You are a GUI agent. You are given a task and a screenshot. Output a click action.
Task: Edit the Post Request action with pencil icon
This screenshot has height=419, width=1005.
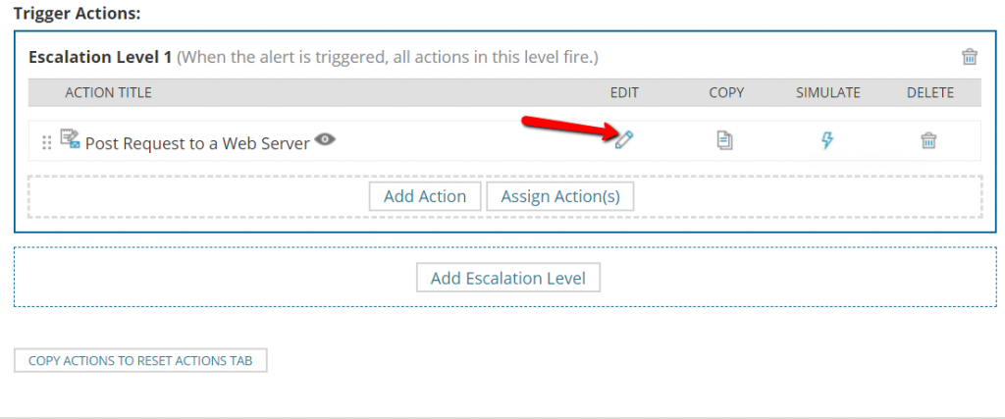coord(623,139)
